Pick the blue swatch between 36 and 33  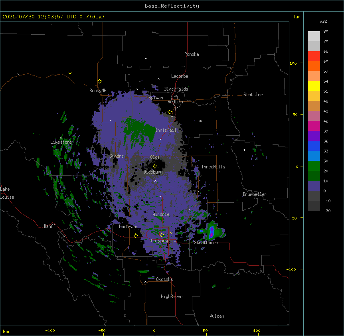point(314,146)
